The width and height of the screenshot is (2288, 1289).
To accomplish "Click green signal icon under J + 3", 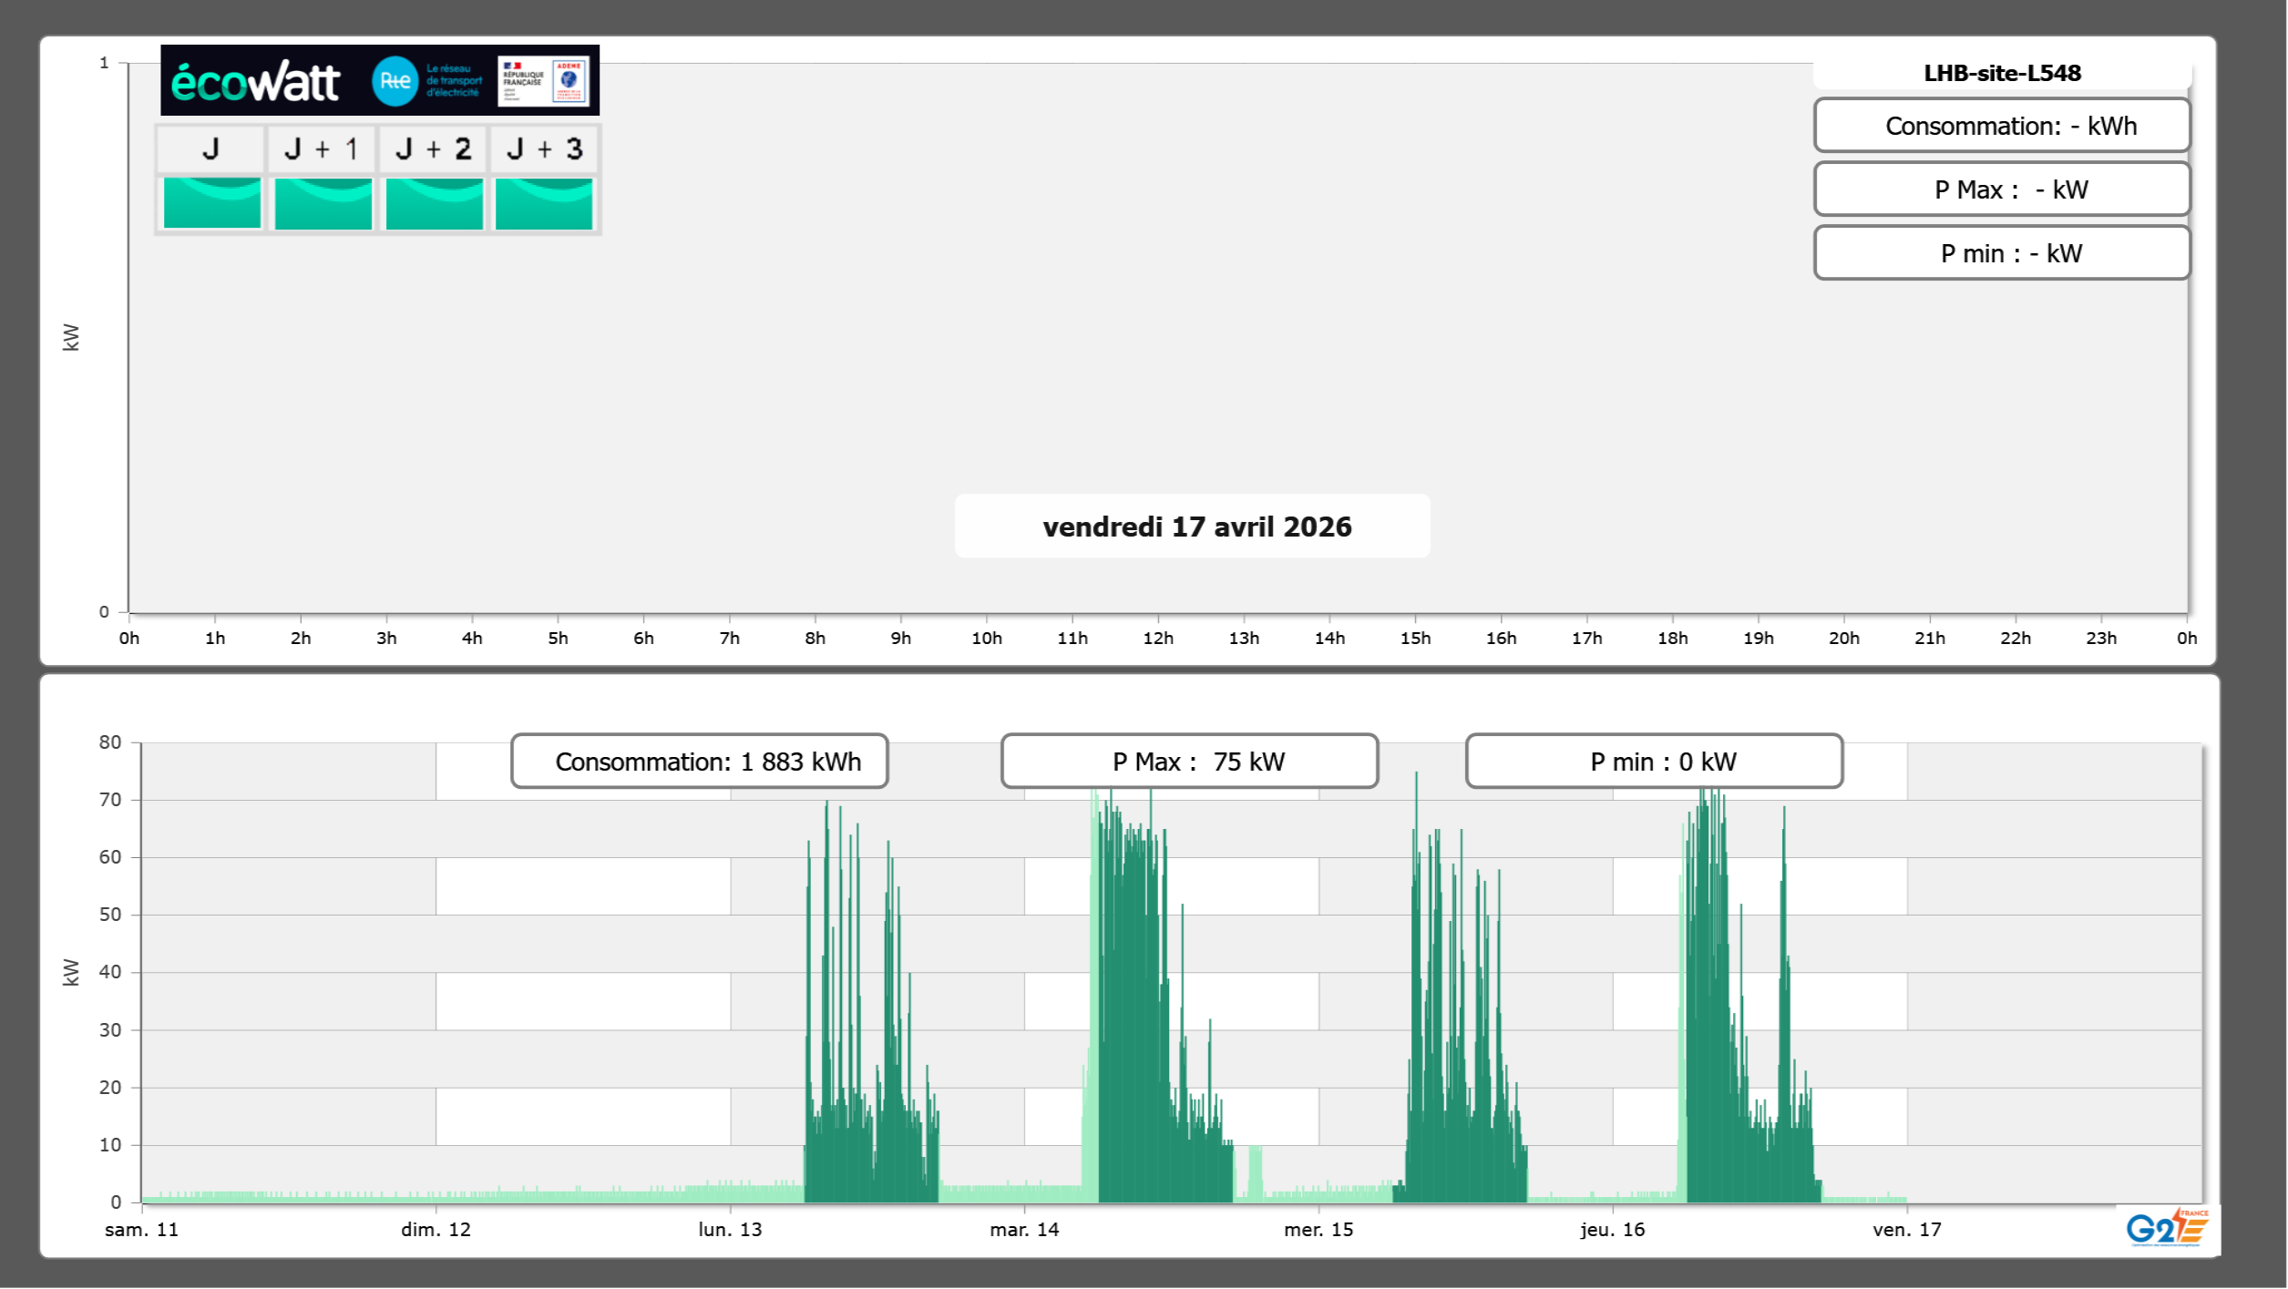I will tap(544, 203).
